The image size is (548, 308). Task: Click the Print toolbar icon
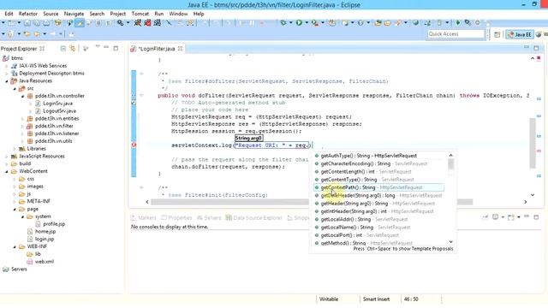[x=46, y=23]
